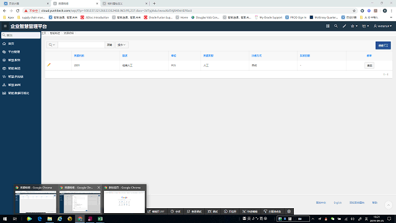The height and width of the screenshot is (223, 396).
Task: Switch language to English in footer
Action: pyautogui.click(x=337, y=203)
